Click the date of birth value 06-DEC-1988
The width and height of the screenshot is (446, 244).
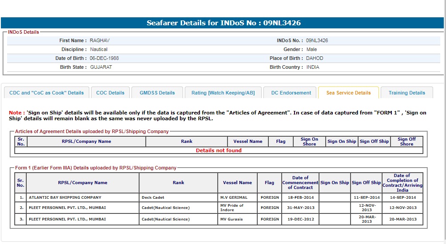pos(104,58)
